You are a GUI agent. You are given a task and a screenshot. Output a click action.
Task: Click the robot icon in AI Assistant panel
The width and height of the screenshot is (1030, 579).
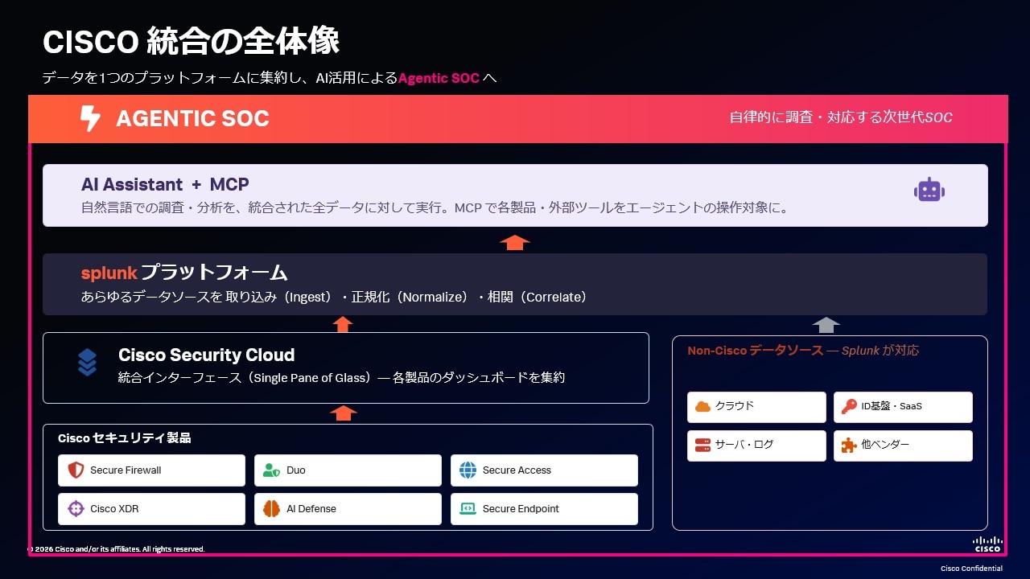pyautogui.click(x=929, y=190)
